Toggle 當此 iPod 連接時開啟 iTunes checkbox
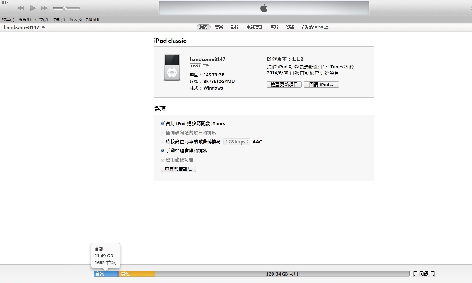 [163, 124]
